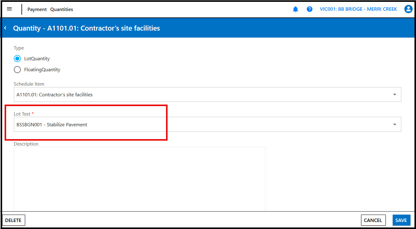Click the Payment breadcrumb item
This screenshot has height=229, width=416.
(37, 9)
